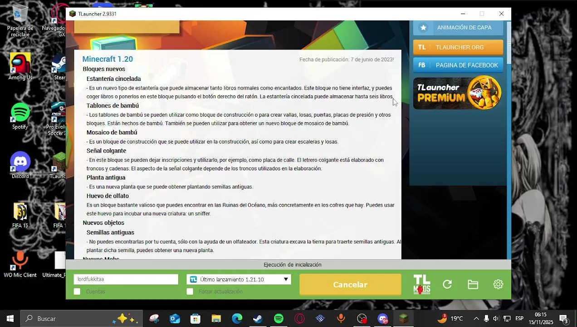Select Discord desktop shortcut

point(20,166)
